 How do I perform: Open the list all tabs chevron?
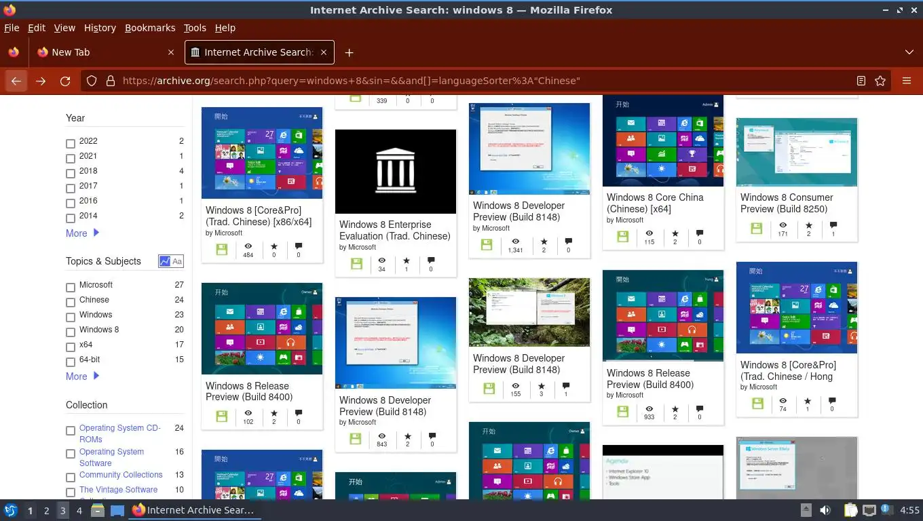coord(909,52)
